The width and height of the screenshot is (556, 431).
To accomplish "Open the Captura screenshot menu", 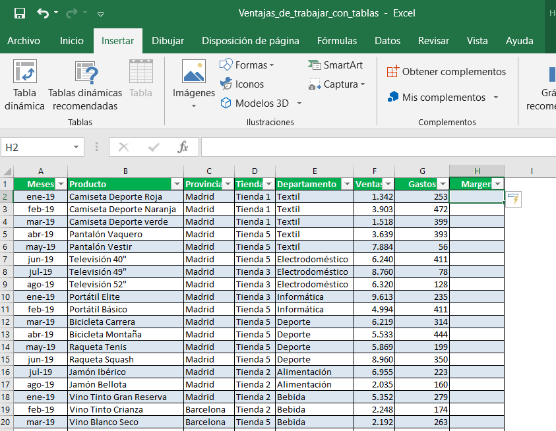I will [x=336, y=84].
